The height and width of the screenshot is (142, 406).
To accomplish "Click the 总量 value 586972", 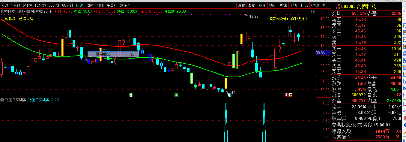I will click(358, 95).
